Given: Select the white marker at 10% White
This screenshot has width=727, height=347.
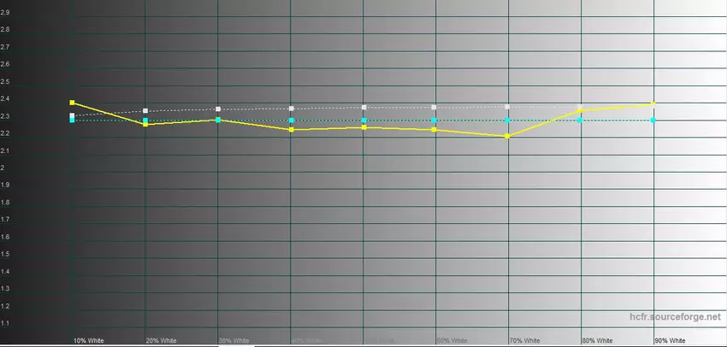Looking at the screenshot, I should click(x=72, y=115).
